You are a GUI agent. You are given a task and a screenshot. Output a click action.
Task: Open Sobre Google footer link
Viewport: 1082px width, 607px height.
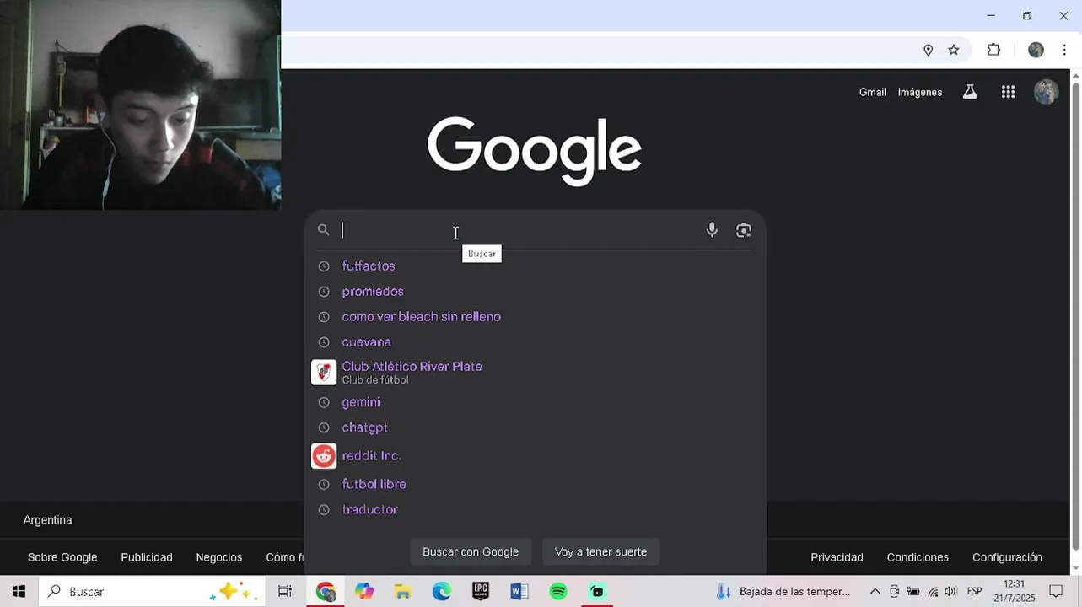[62, 557]
